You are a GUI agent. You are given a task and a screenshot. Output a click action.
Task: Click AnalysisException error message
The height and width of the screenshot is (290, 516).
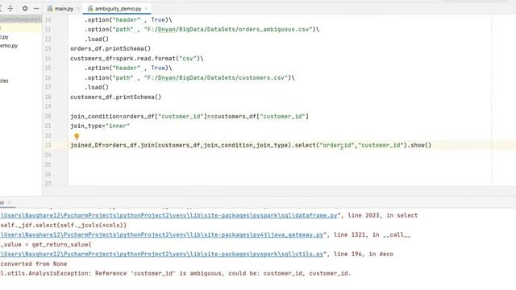[x=176, y=273]
